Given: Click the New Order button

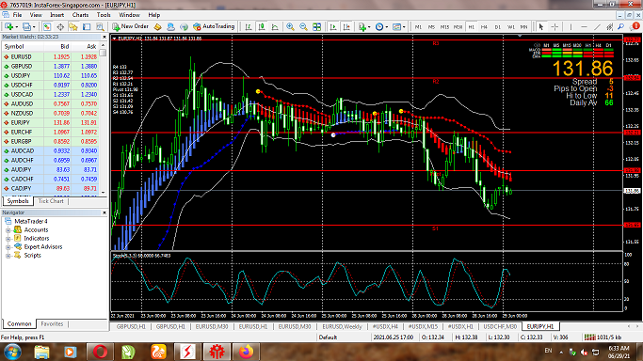Looking at the screenshot, I should tap(131, 26).
